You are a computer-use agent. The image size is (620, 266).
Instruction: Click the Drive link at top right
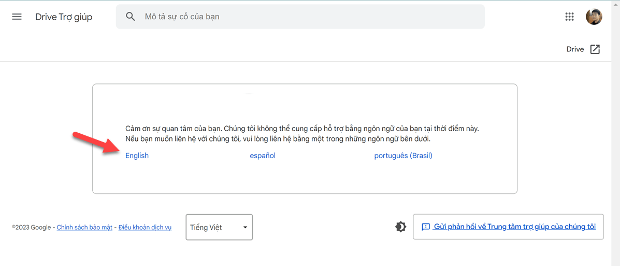575,49
